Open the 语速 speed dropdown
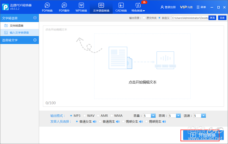Viewport: 228px width, 144px height. pyautogui.click(x=203, y=116)
